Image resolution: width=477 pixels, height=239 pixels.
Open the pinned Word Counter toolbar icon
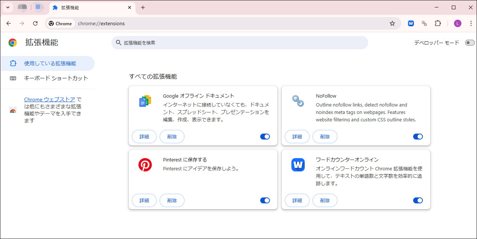[x=411, y=23]
